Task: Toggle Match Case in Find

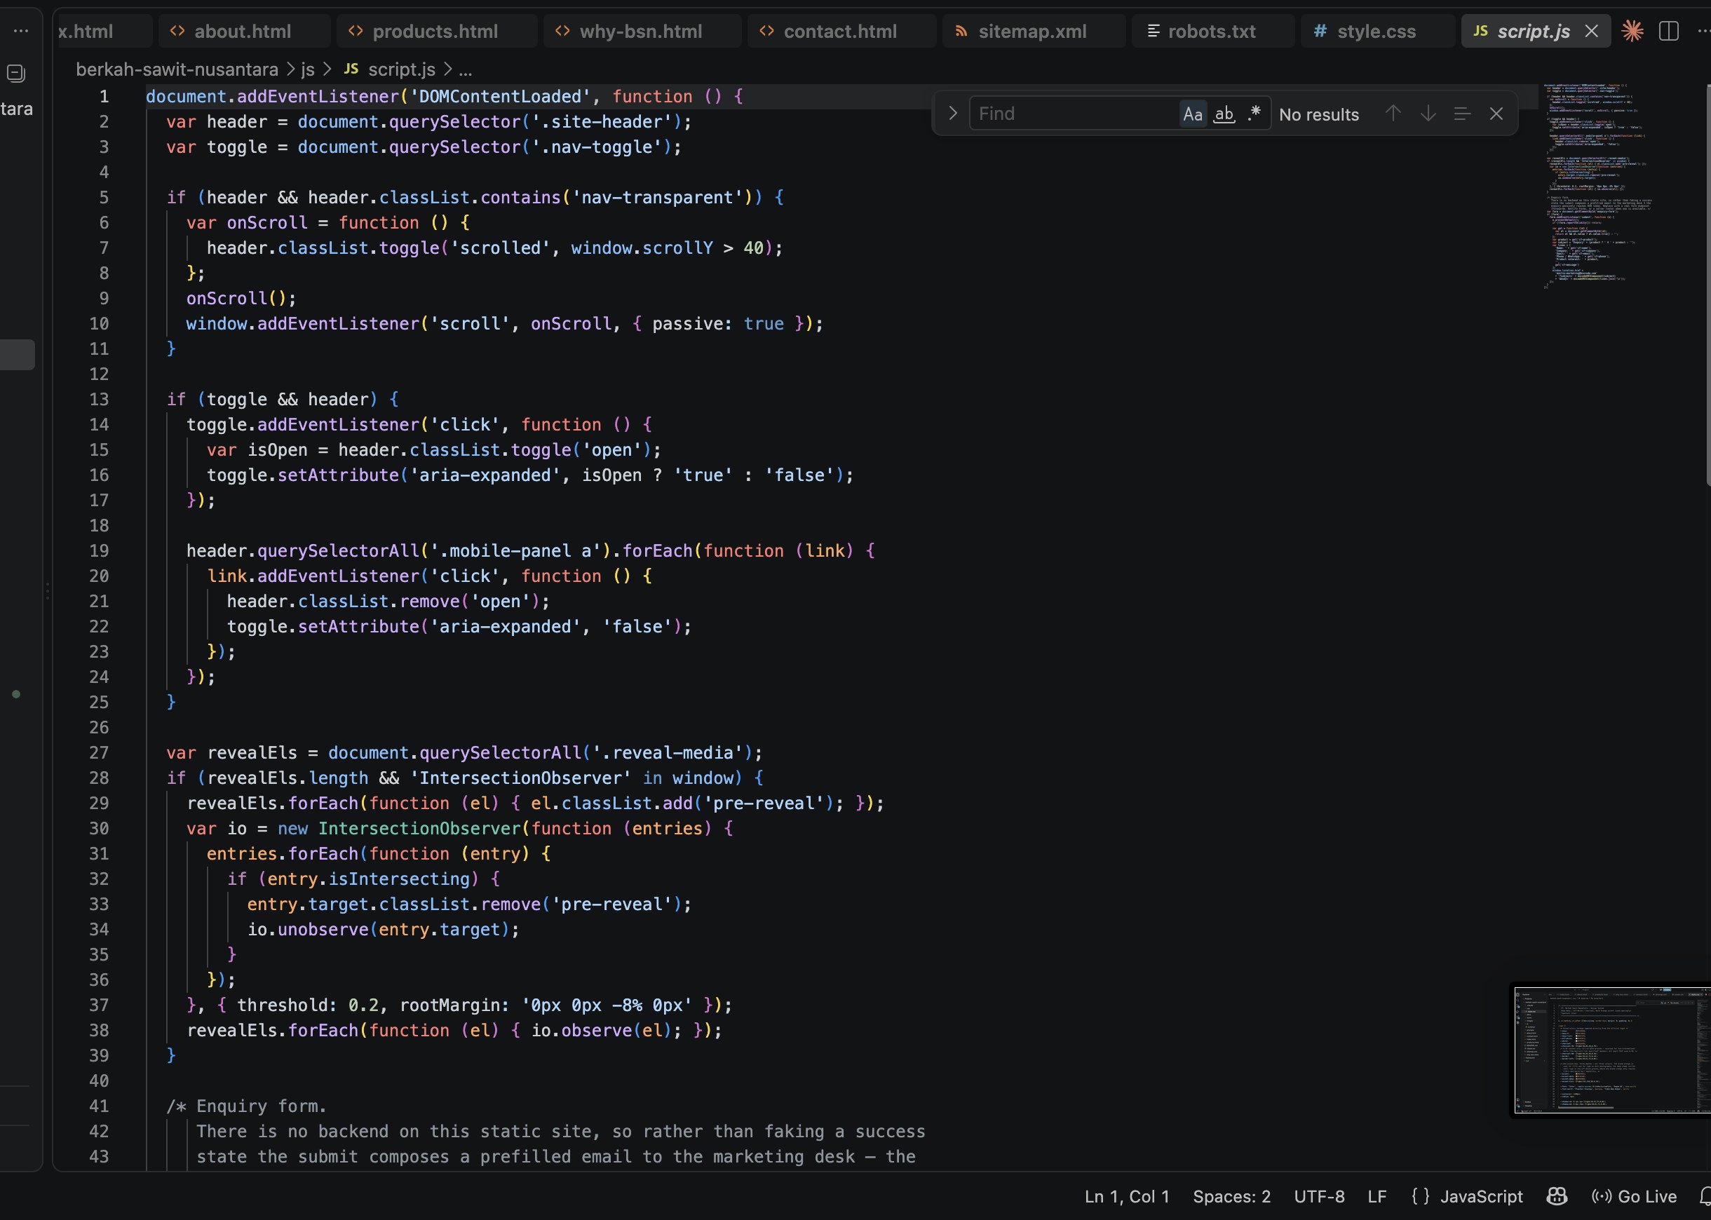Action: [1193, 114]
